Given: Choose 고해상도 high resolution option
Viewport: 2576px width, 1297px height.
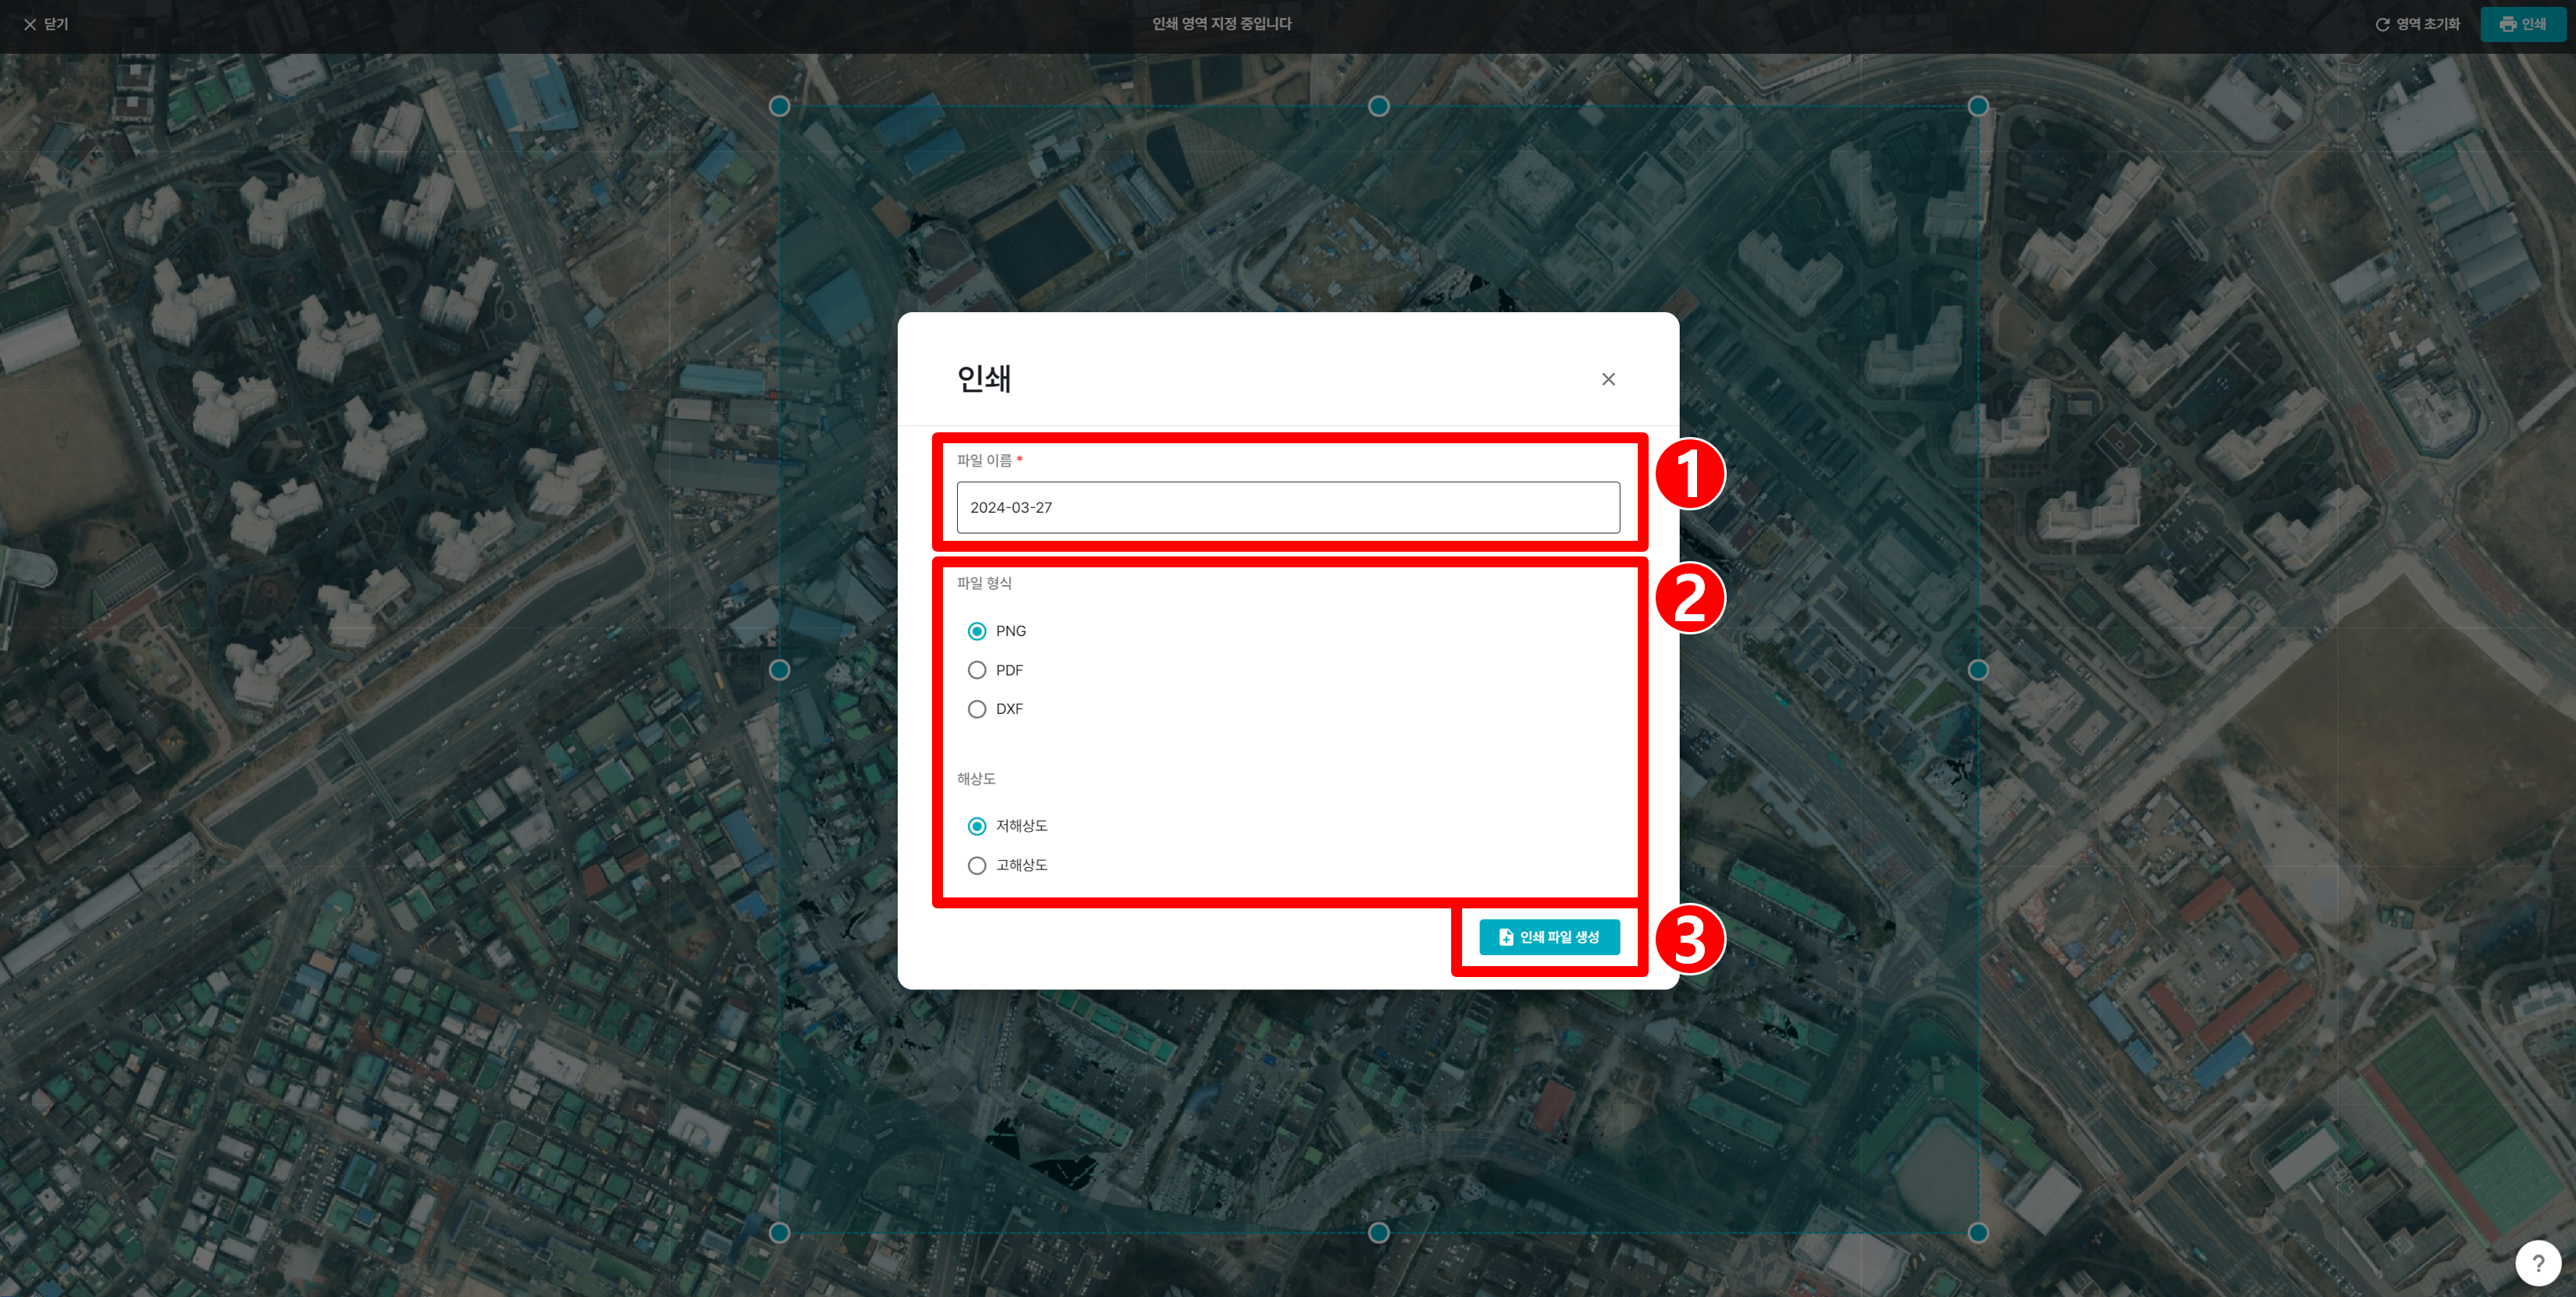Looking at the screenshot, I should tap(977, 865).
